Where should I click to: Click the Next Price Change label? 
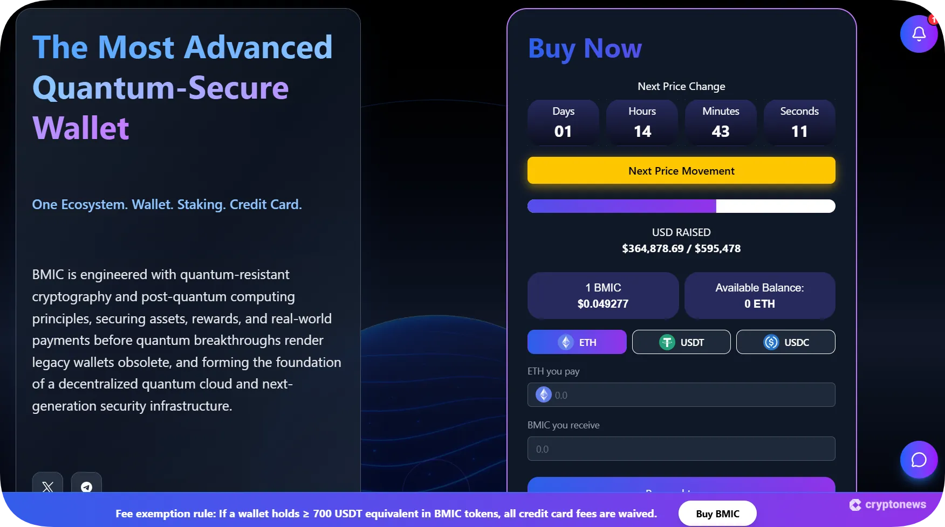point(681,86)
